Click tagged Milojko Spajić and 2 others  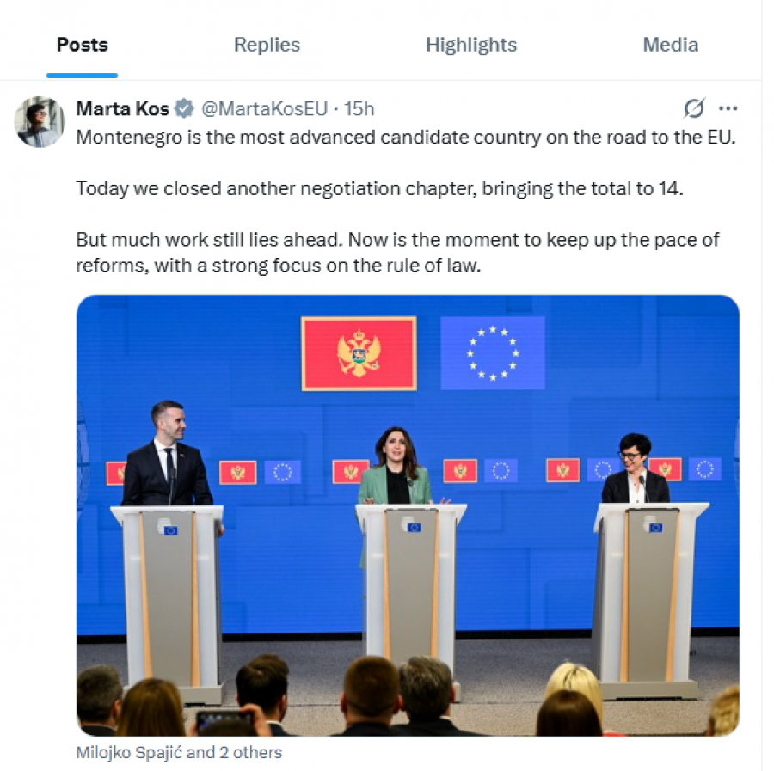pos(179,752)
